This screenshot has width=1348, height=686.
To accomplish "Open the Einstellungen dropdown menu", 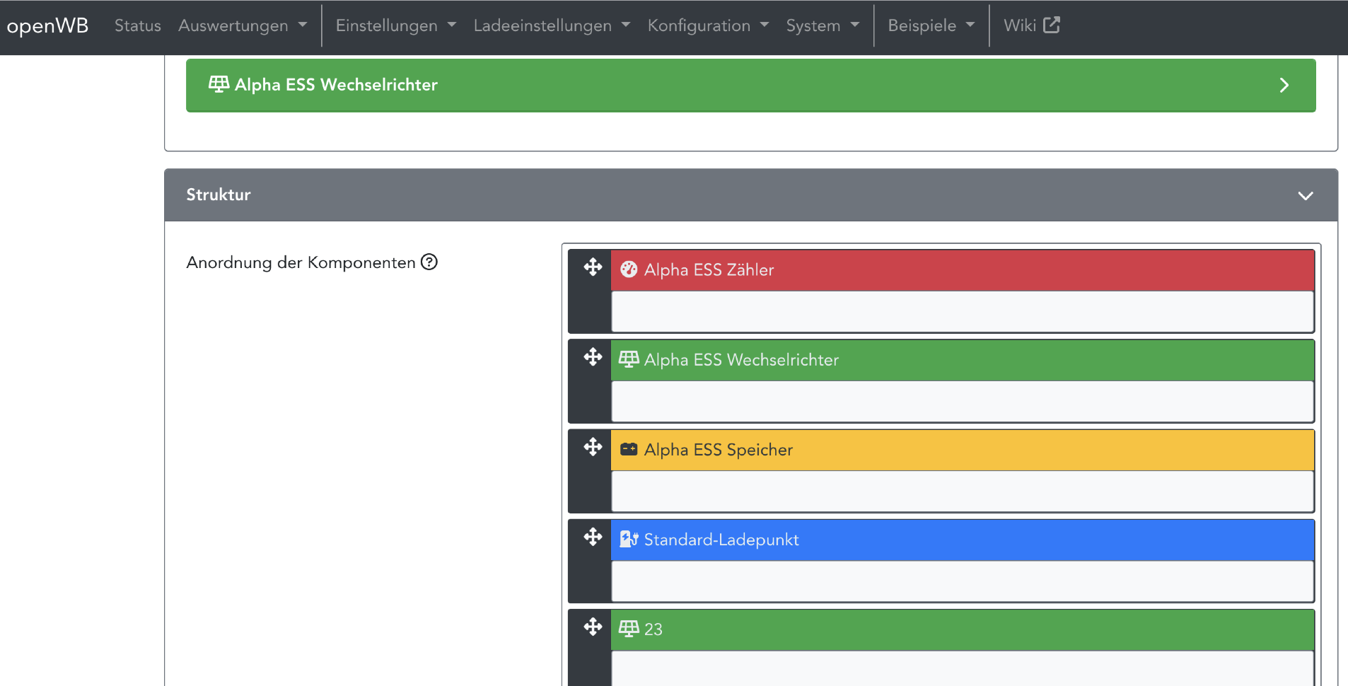I will (395, 25).
